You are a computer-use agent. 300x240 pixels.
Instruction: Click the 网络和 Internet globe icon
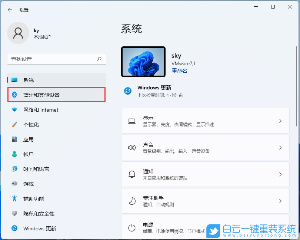[15, 110]
